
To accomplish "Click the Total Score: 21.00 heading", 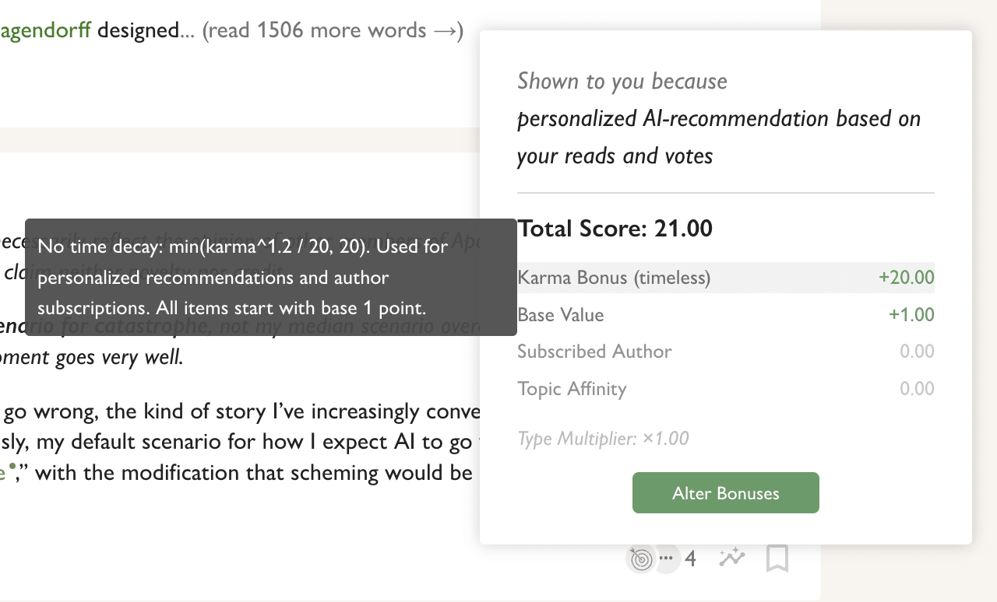I will click(615, 229).
